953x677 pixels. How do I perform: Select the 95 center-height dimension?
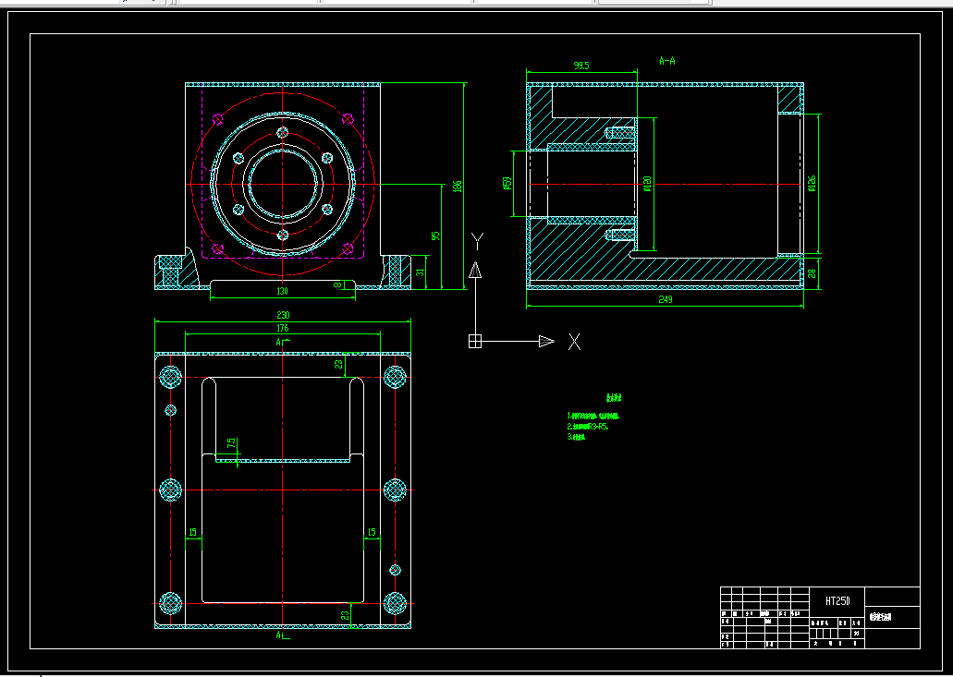pyautogui.click(x=435, y=236)
